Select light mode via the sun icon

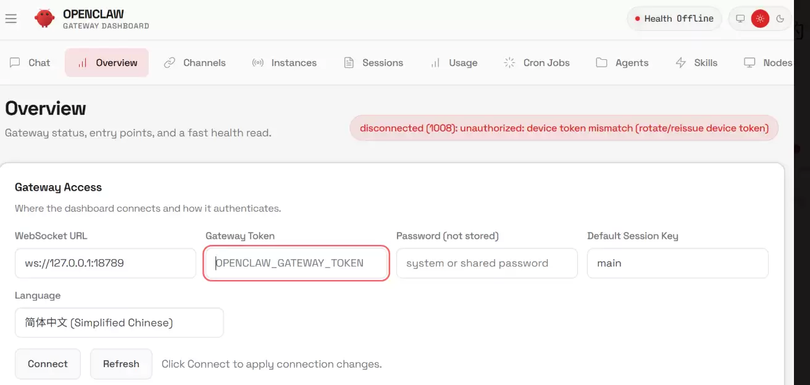(x=761, y=19)
